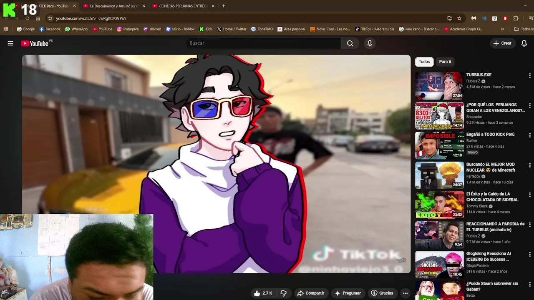
Task: Click the browser address bar URL
Action: pos(91,18)
